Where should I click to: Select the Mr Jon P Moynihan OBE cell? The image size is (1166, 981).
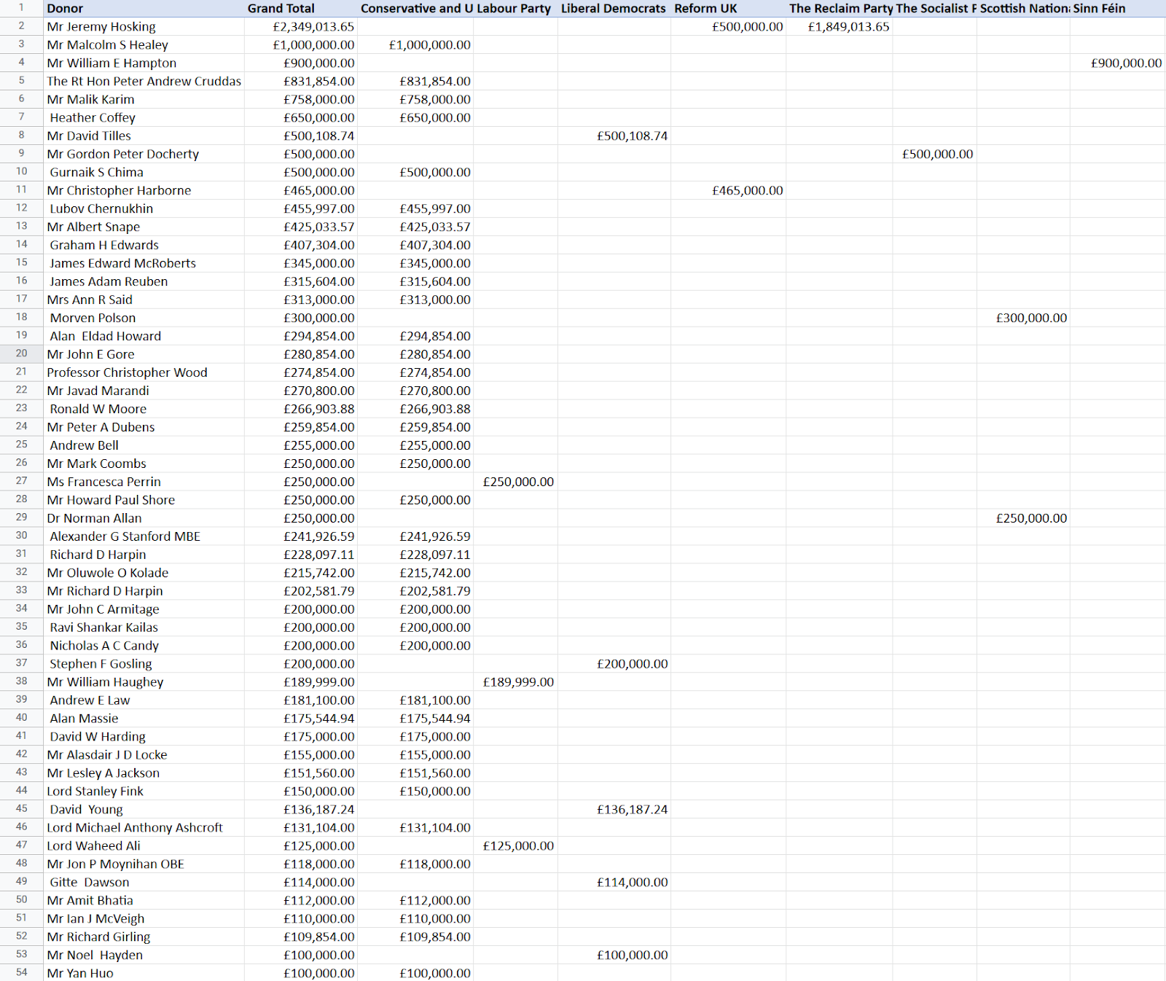pyautogui.click(x=144, y=864)
